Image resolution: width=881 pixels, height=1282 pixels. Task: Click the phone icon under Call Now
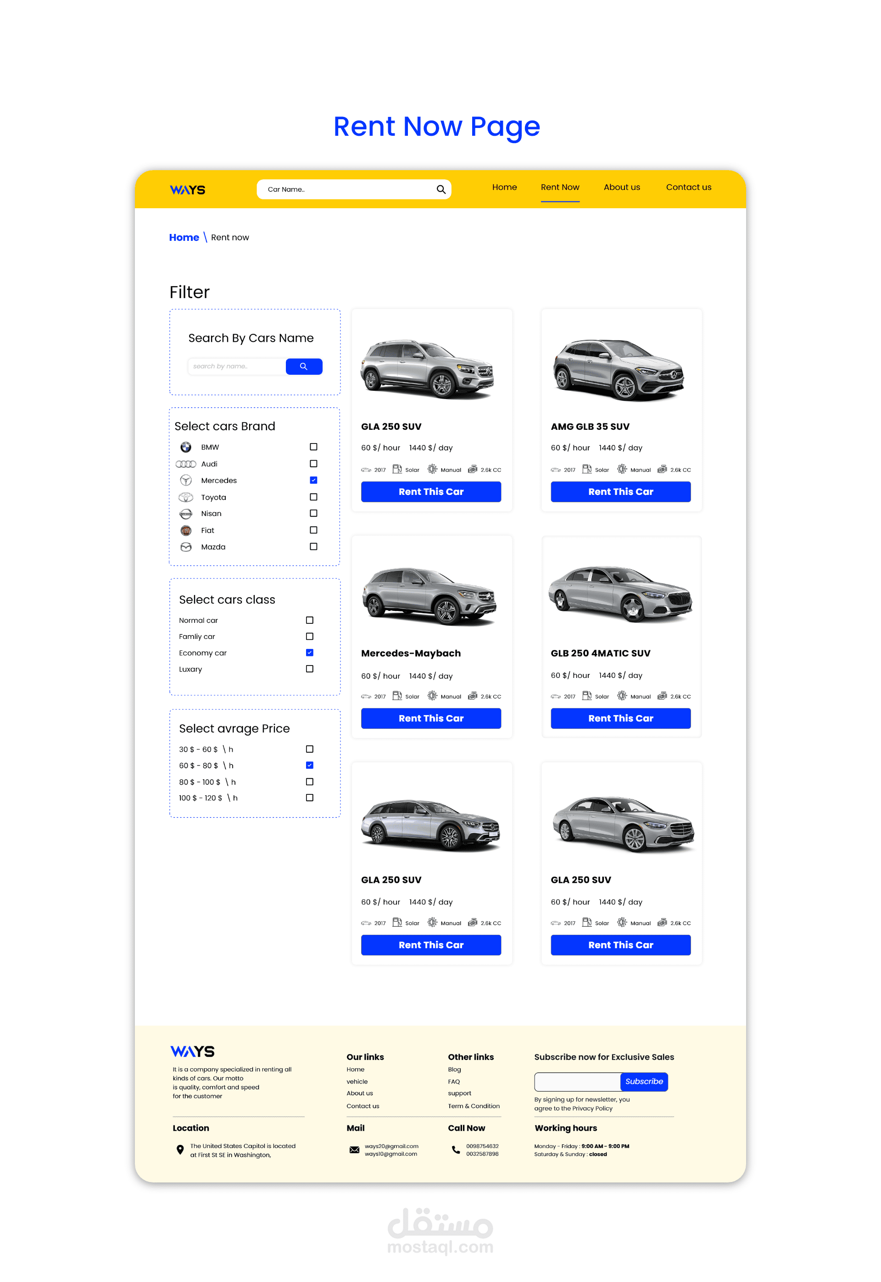(x=456, y=1149)
